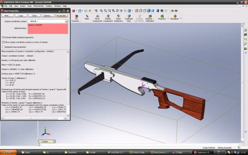This screenshot has width=248, height=155.
Task: Click the Windows Start button
Action: 8,152
